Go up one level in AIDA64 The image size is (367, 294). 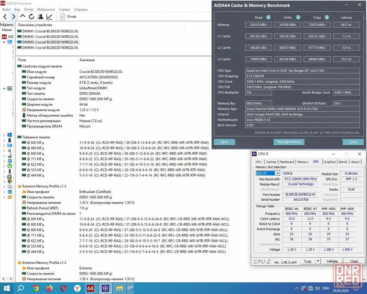[22, 16]
